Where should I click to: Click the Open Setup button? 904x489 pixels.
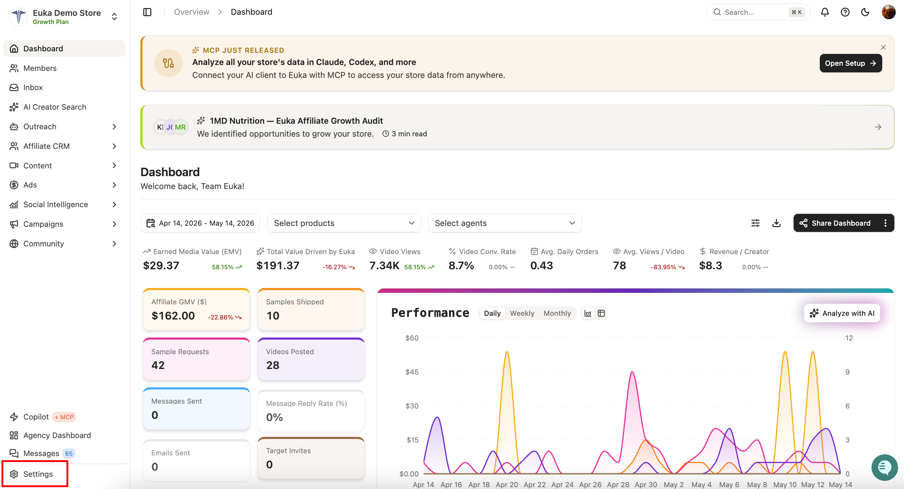pos(850,63)
